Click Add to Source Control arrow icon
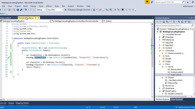This screenshot has height=109, width=195. [x=176, y=107]
